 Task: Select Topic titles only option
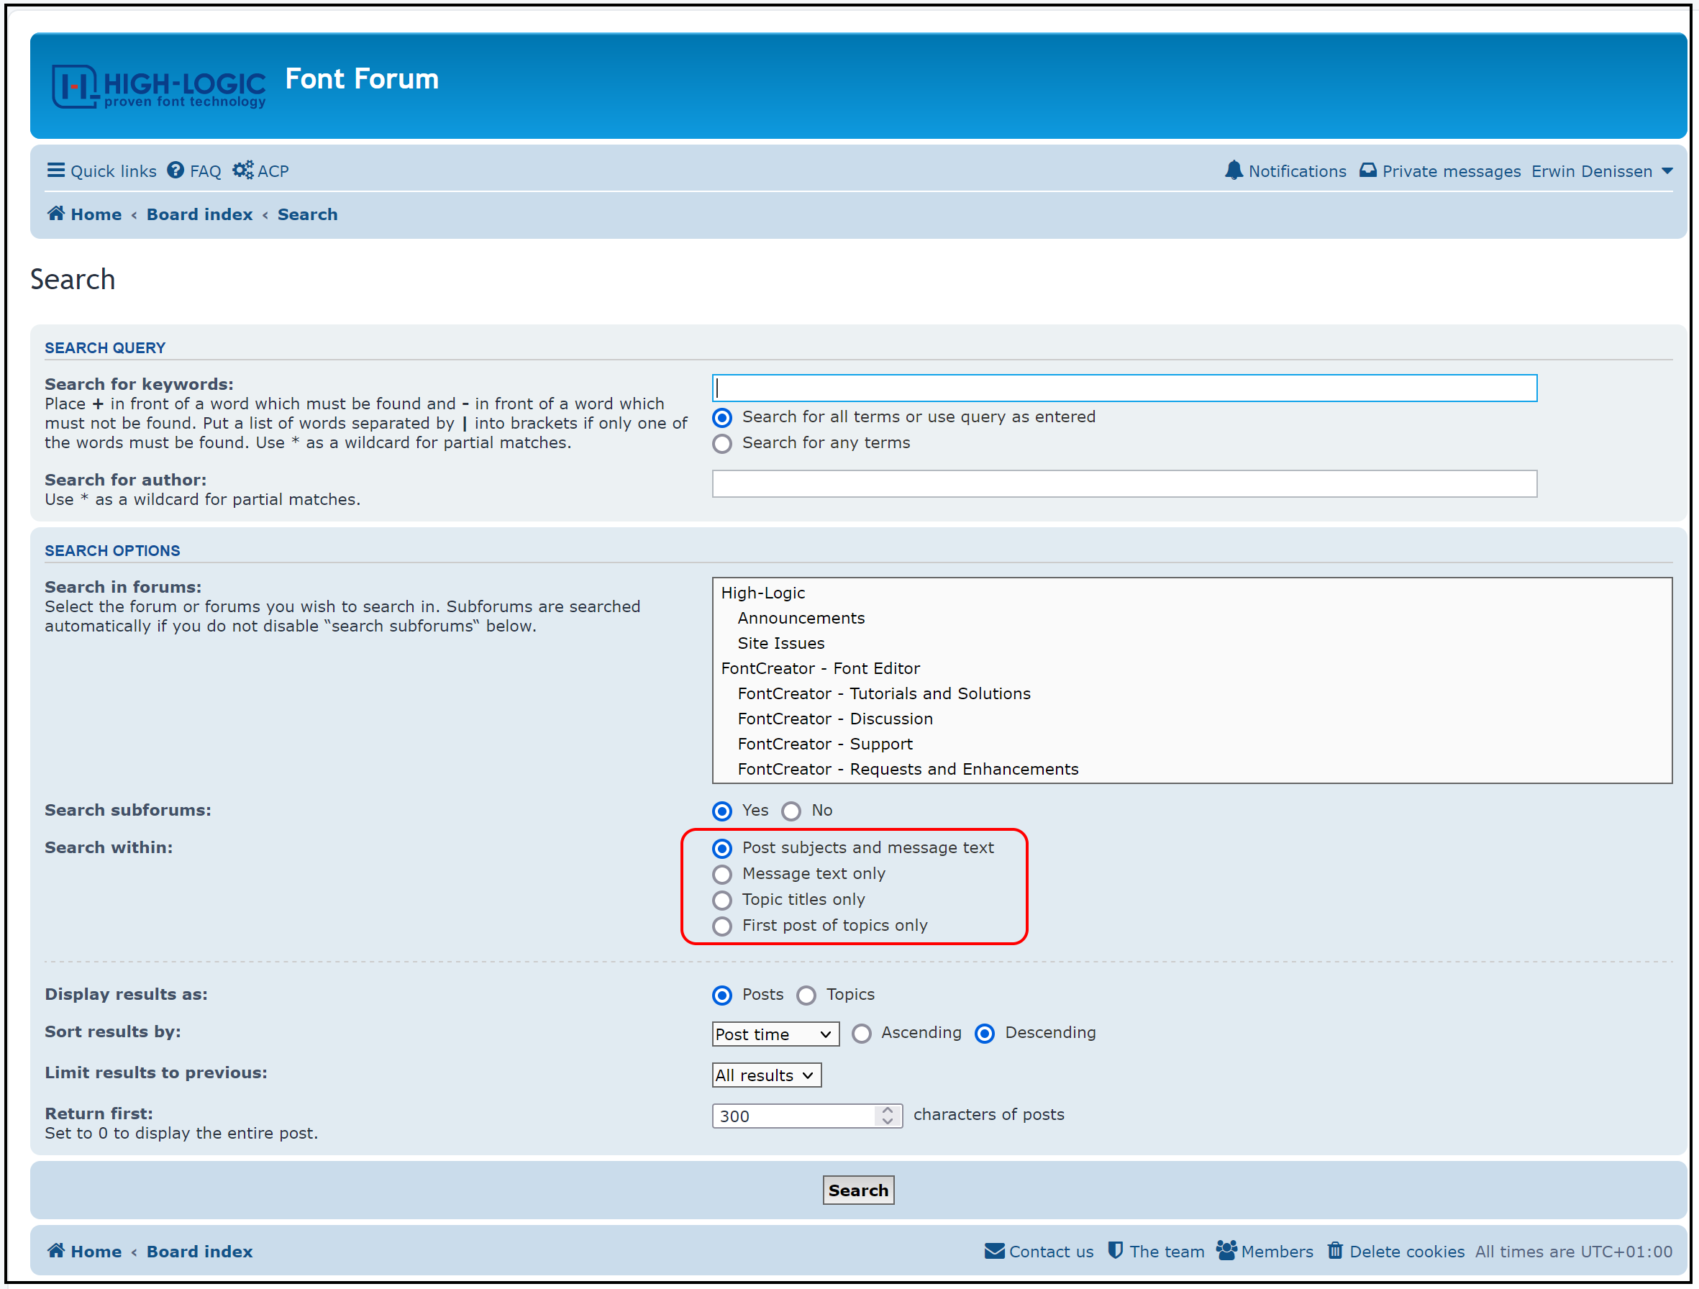coord(722,901)
